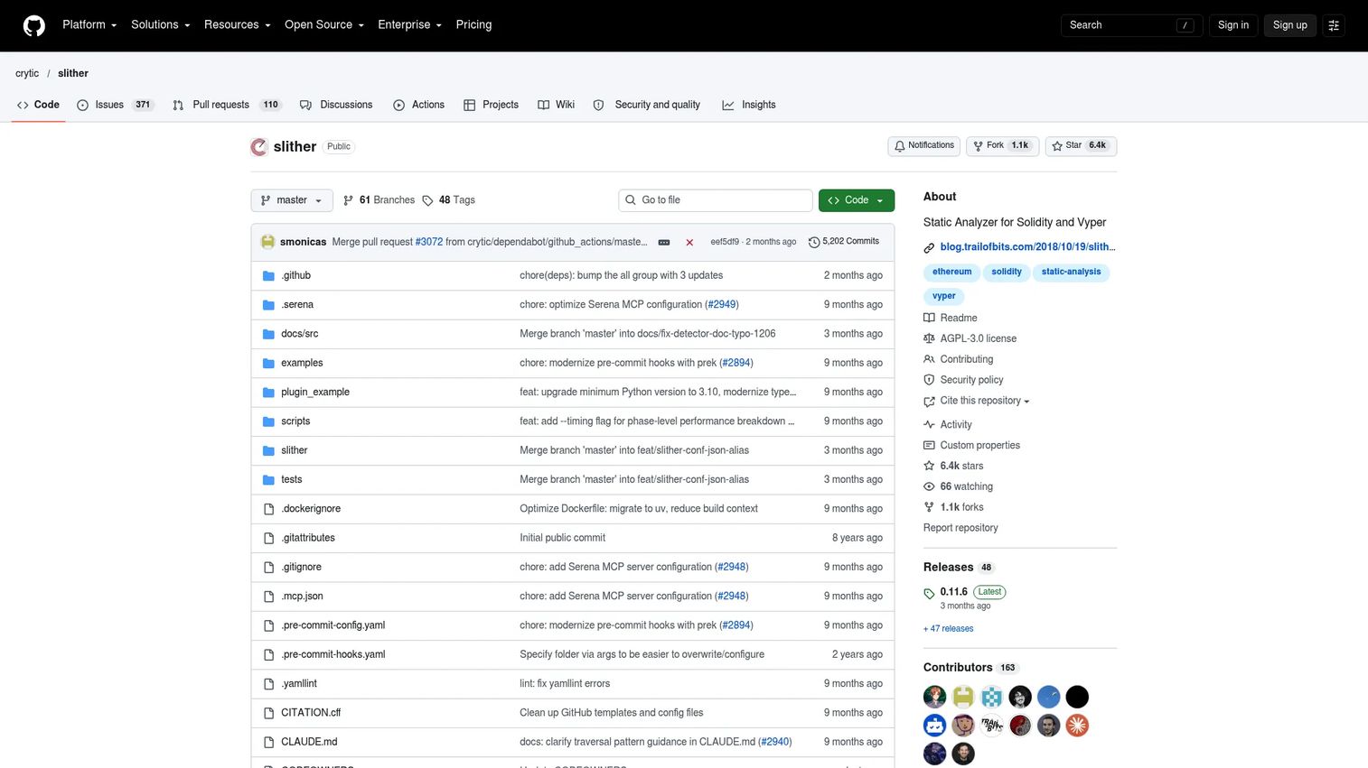Open the CLAUDE.md file
Image resolution: width=1368 pixels, height=768 pixels.
point(309,742)
